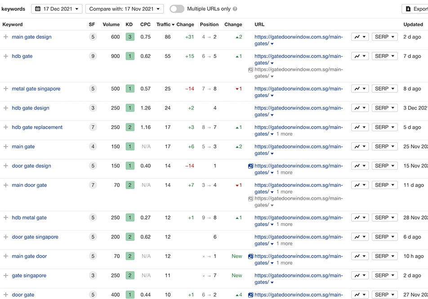The height and width of the screenshot is (299, 428).
Task: Expand SERP dropdown for main gate design
Action: (x=384, y=37)
